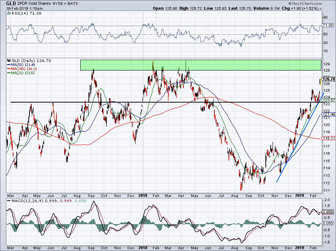Screen dimensions: 336x251
Task: Click the 111 tick on the price axis
Action: coord(326,190)
